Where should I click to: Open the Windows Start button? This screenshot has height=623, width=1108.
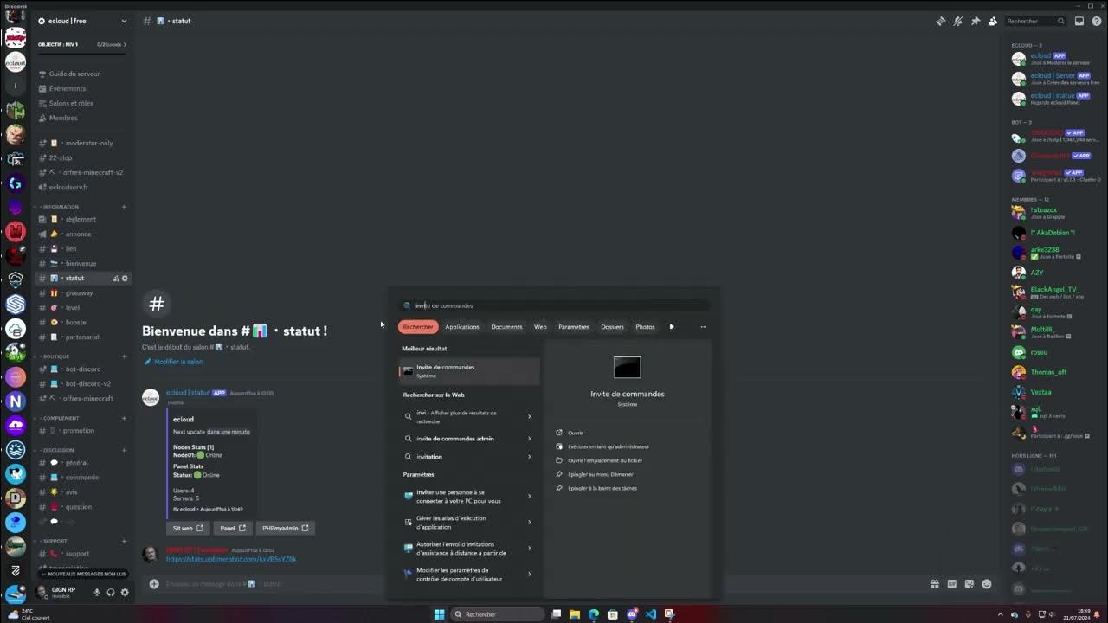coord(439,614)
